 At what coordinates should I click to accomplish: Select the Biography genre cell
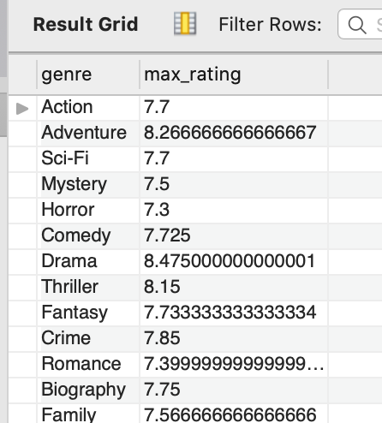[88, 390]
